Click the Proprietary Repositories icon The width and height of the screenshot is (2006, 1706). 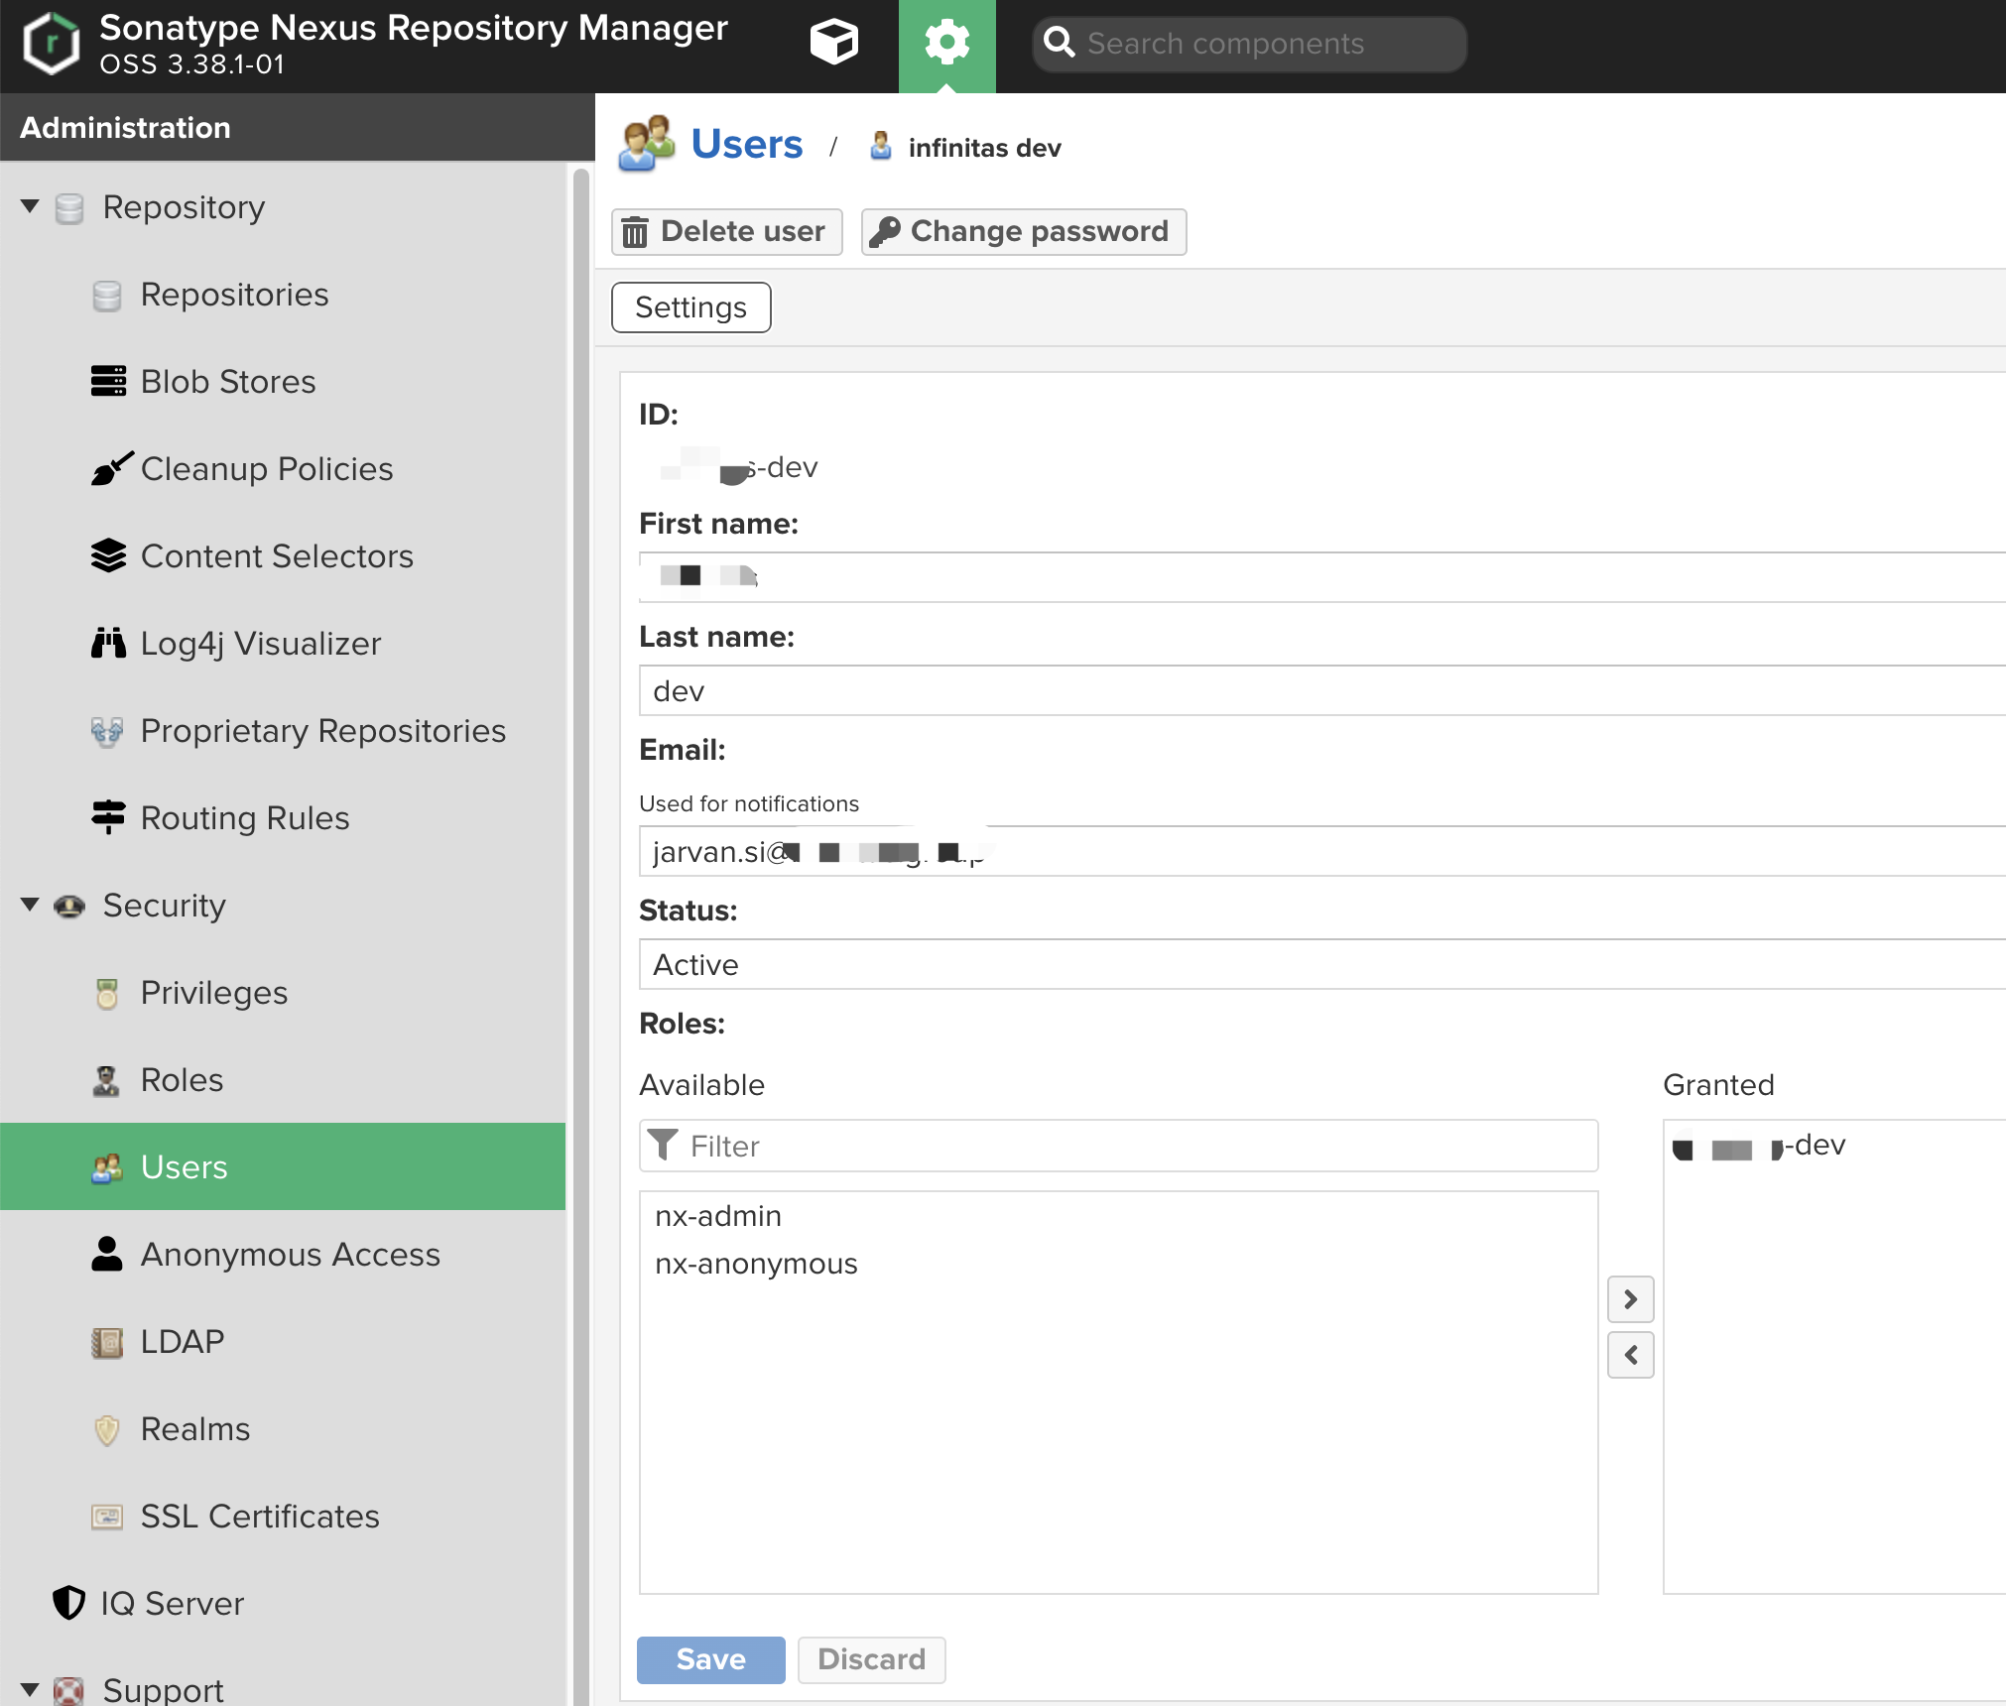(x=107, y=731)
